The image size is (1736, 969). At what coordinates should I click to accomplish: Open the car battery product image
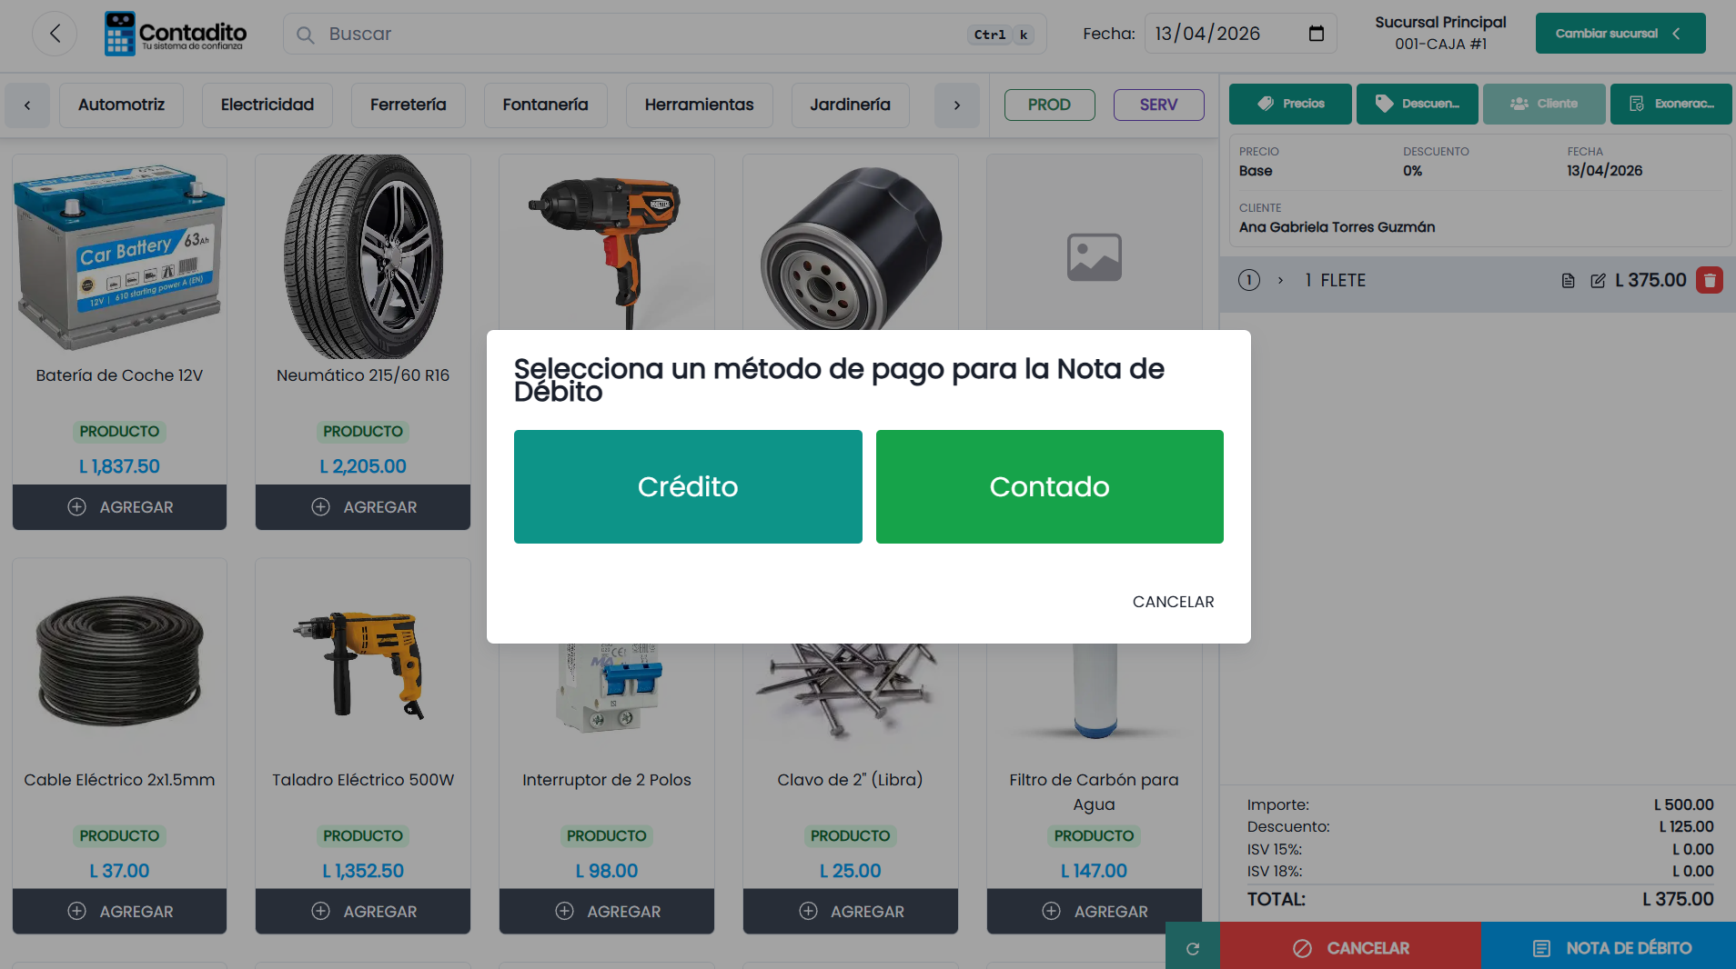point(119,256)
